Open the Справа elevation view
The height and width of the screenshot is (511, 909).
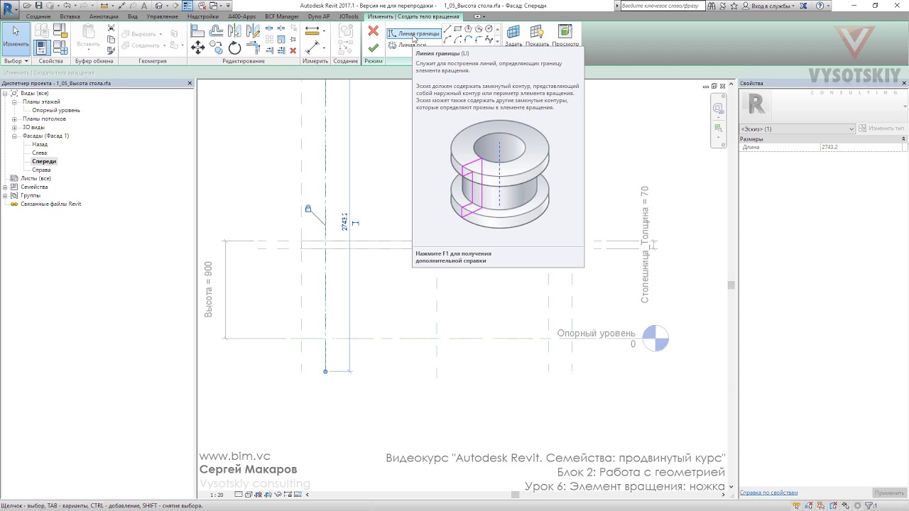41,170
